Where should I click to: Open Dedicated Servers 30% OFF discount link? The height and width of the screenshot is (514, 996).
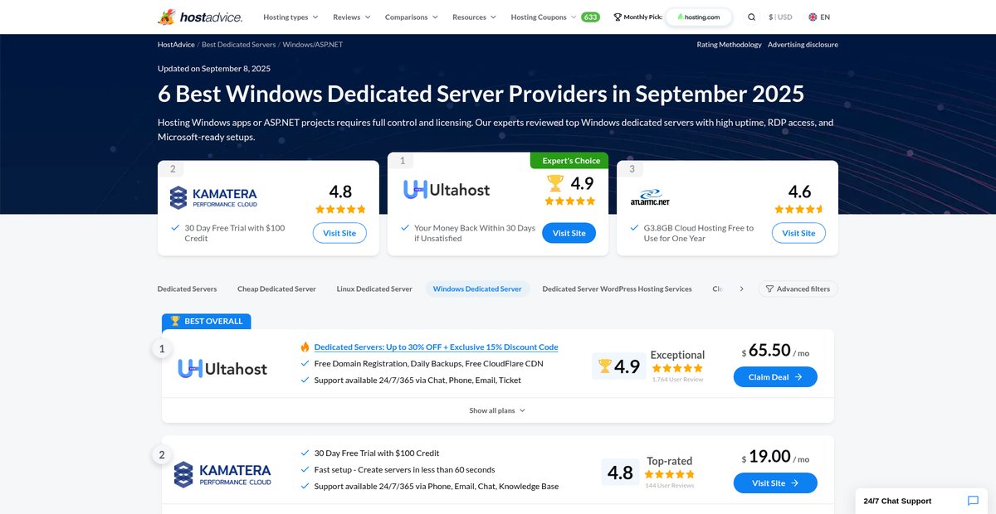tap(436, 347)
